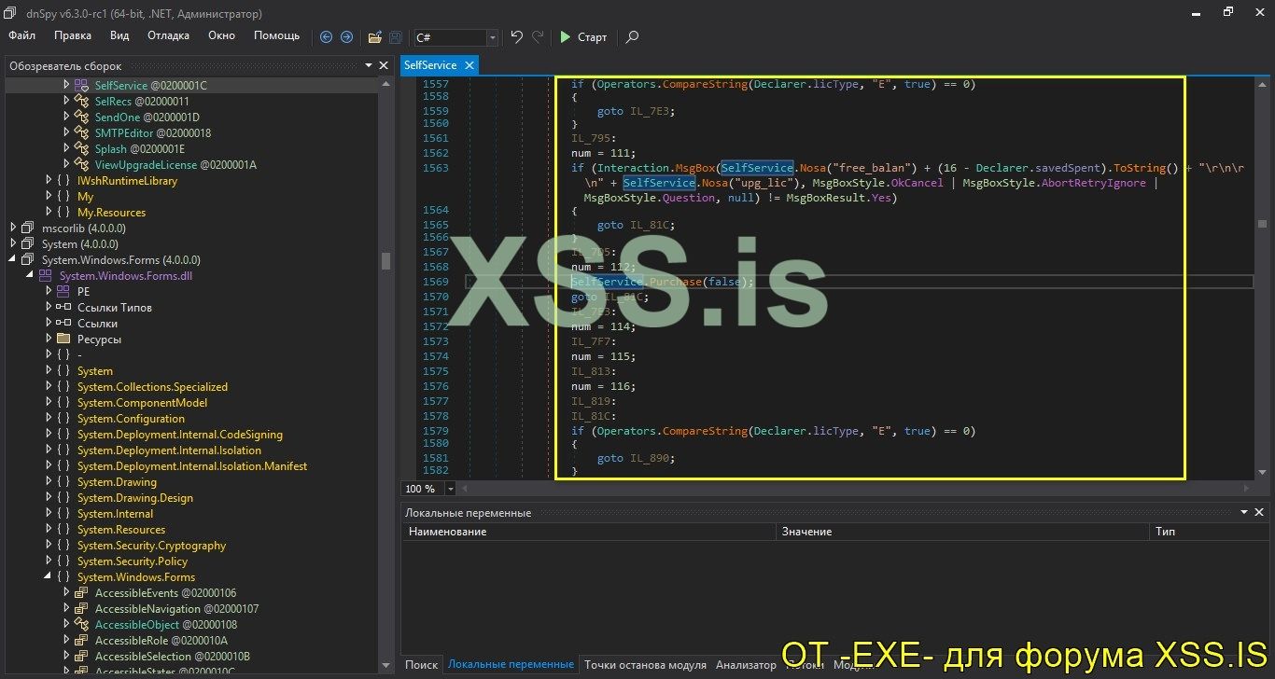1275x679 pixels.
Task: Click the class icon beside SMTPEditor
Action: 82,132
